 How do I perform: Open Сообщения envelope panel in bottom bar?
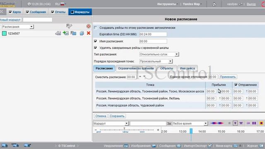170,146
